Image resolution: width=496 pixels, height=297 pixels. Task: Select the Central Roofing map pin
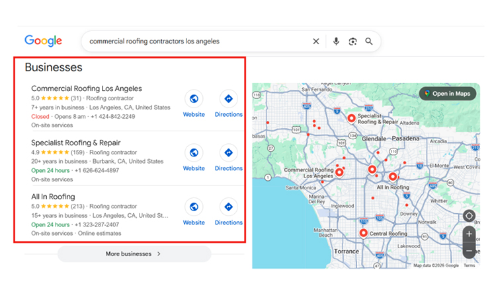point(364,233)
